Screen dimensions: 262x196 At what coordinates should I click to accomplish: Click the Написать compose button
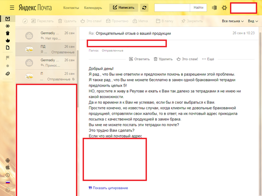[x=124, y=7]
